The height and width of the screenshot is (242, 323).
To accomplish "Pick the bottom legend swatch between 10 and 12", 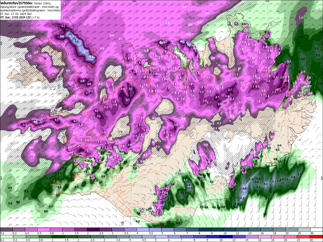I will tap(226, 237).
